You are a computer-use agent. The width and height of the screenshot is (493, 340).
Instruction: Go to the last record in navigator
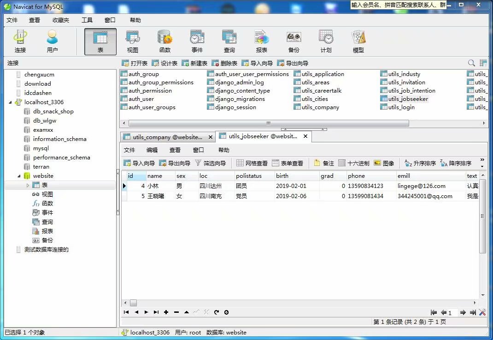click(156, 312)
